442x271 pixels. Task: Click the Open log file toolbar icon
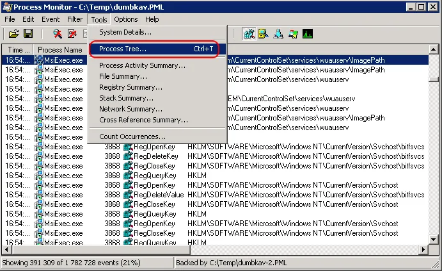coord(13,33)
